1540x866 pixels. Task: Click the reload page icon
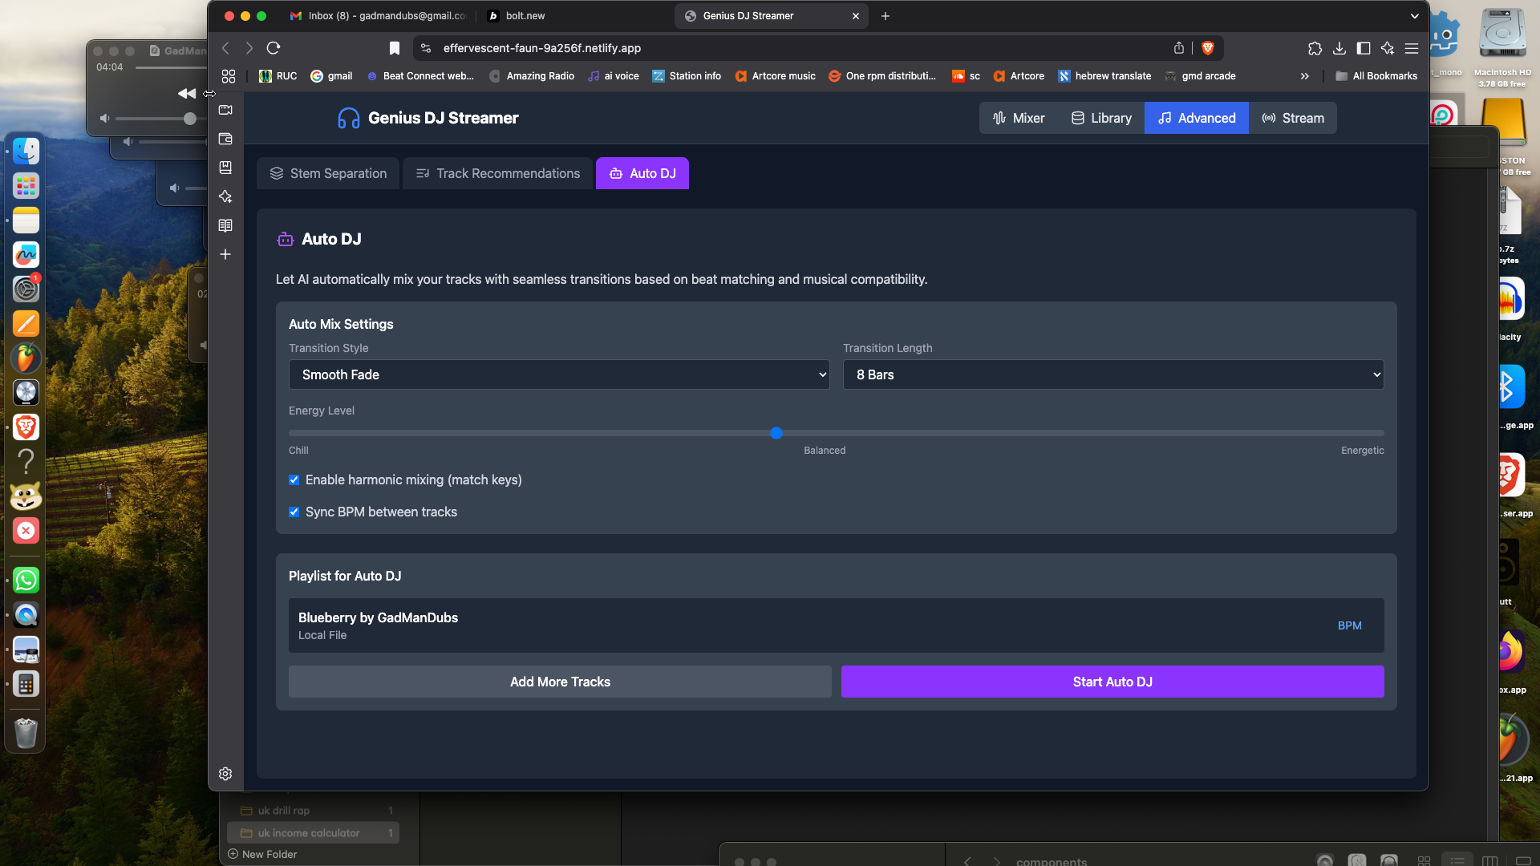coord(274,48)
